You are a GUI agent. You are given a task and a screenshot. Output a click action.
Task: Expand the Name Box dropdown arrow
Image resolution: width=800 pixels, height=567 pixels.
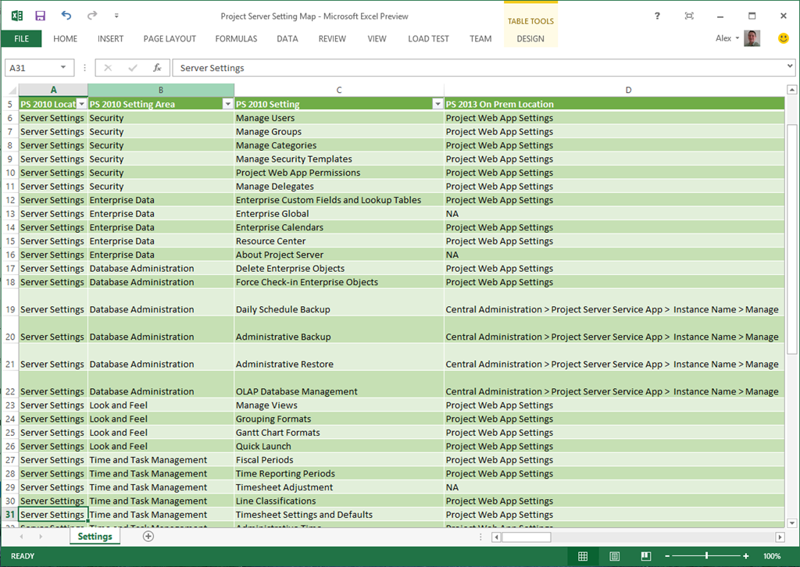click(63, 67)
